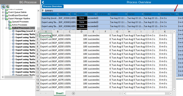
Task: Switch to the Process Overview tab
Action: click(x=53, y=6)
